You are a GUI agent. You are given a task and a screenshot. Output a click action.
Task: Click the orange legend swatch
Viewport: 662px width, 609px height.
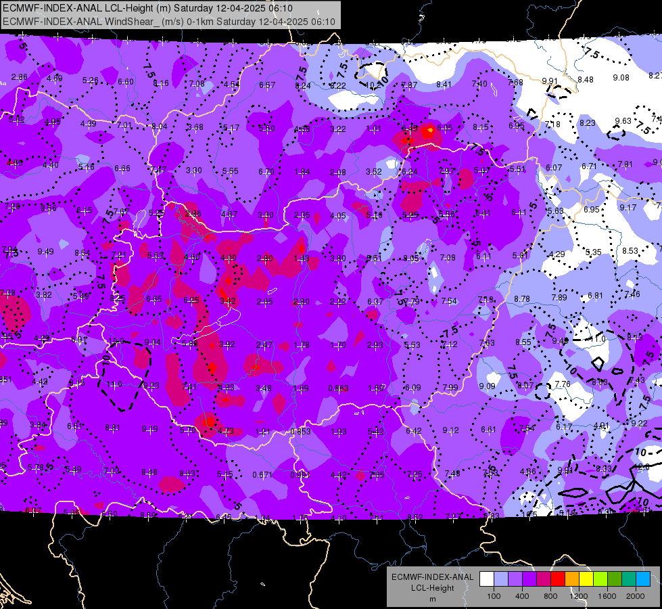572,579
